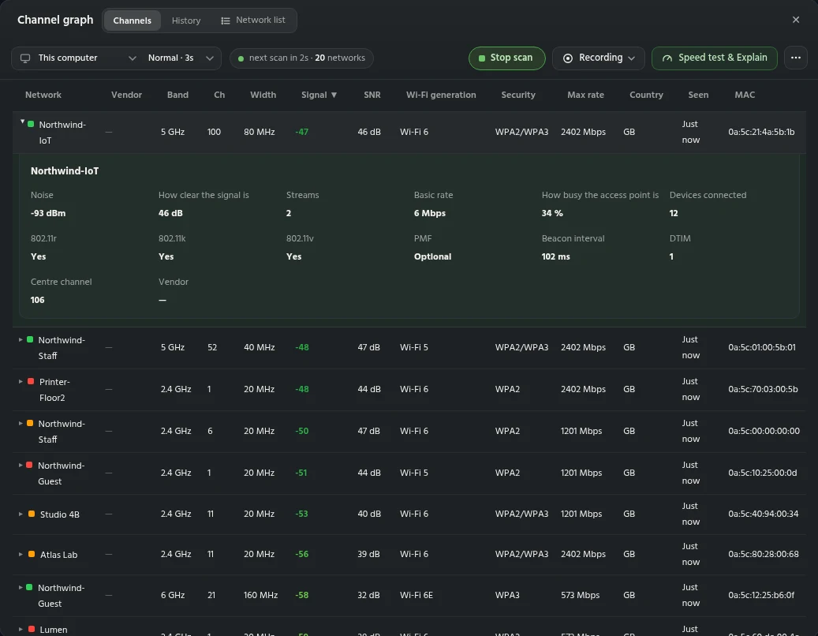Screen dimensions: 818x636
Task: Sort by the SNR column header
Action: coord(372,95)
